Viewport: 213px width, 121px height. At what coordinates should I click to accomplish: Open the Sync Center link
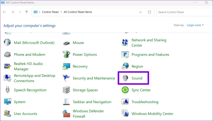[x=141, y=90]
